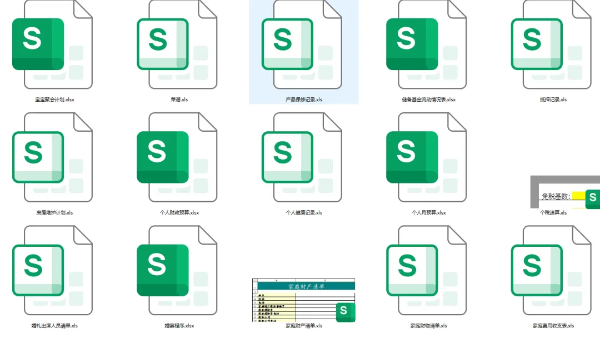
Task: Select the 家庭费用收支表.xls file icon
Action: point(552,270)
